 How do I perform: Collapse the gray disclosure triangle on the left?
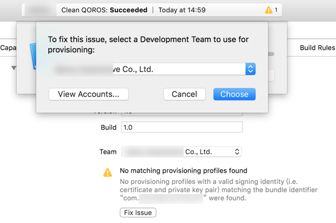pos(13,68)
